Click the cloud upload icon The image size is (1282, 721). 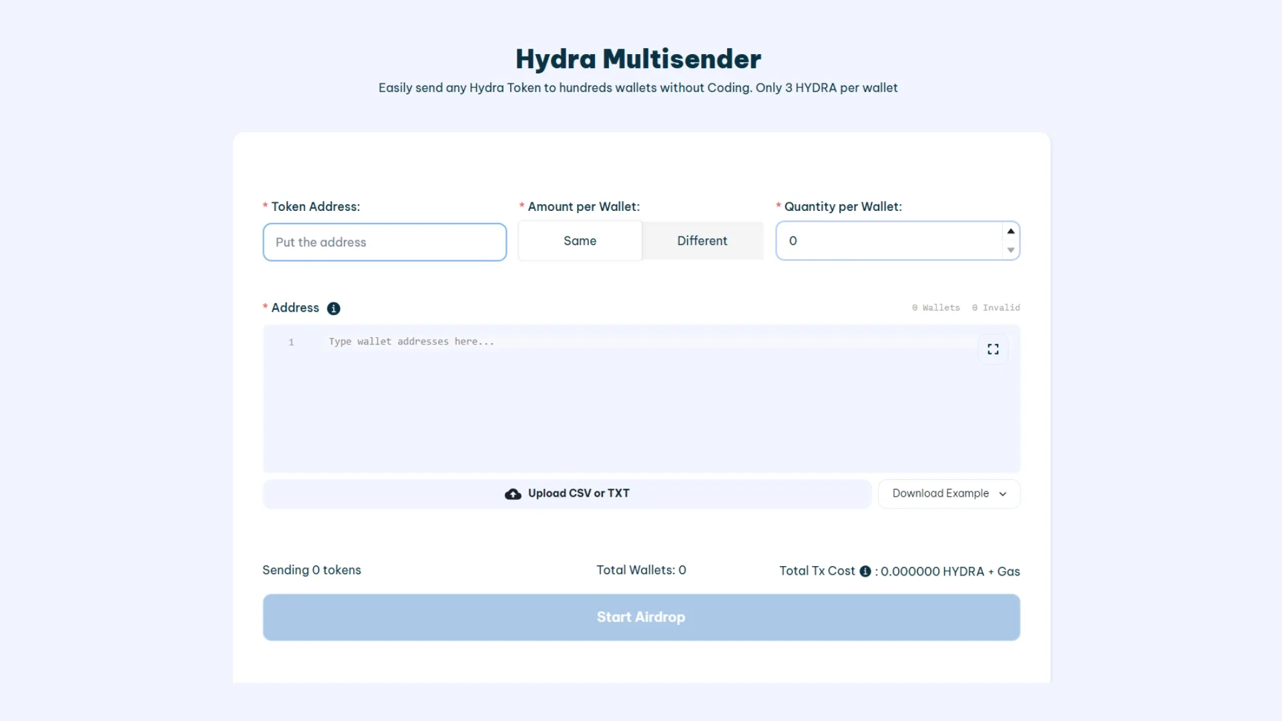pos(513,494)
